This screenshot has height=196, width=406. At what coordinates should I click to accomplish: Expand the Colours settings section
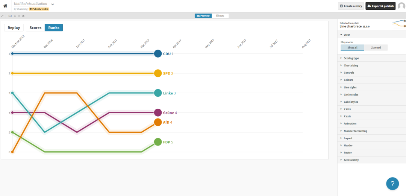click(348, 80)
